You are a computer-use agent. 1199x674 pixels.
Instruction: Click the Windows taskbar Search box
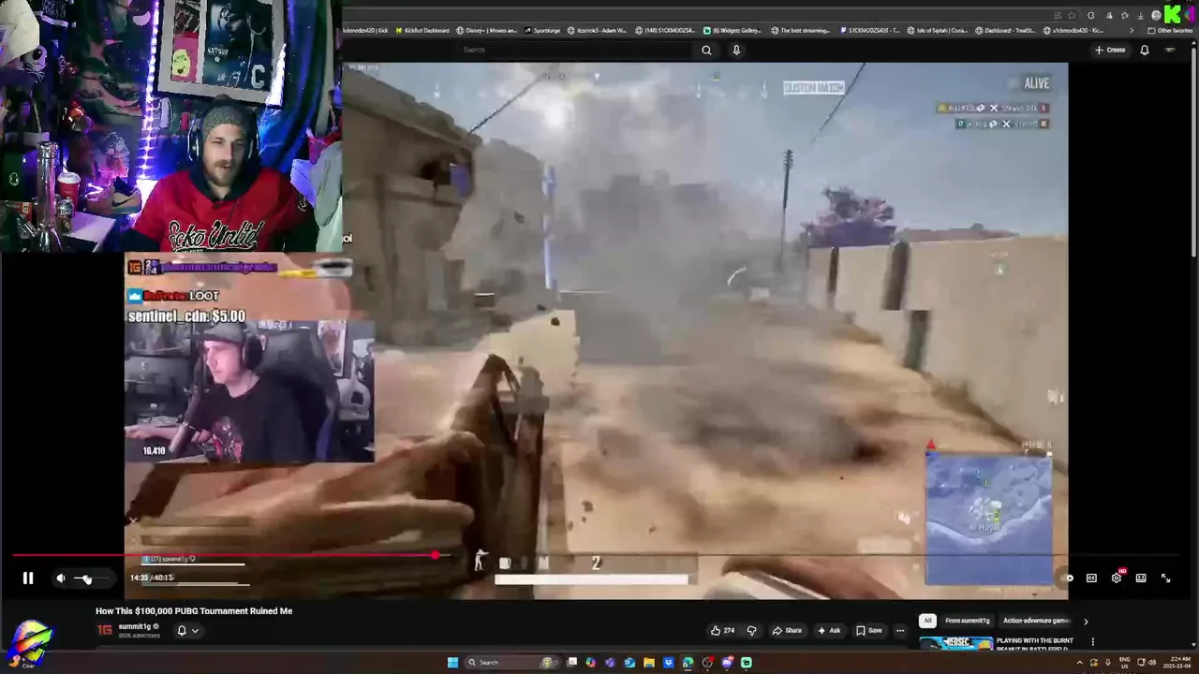click(x=511, y=662)
